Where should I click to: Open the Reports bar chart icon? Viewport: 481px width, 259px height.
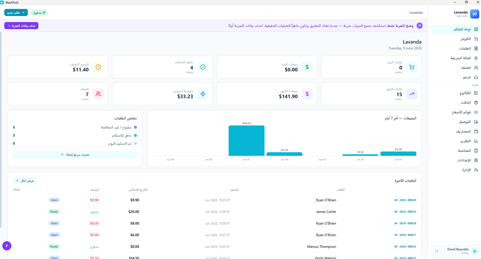476,141
